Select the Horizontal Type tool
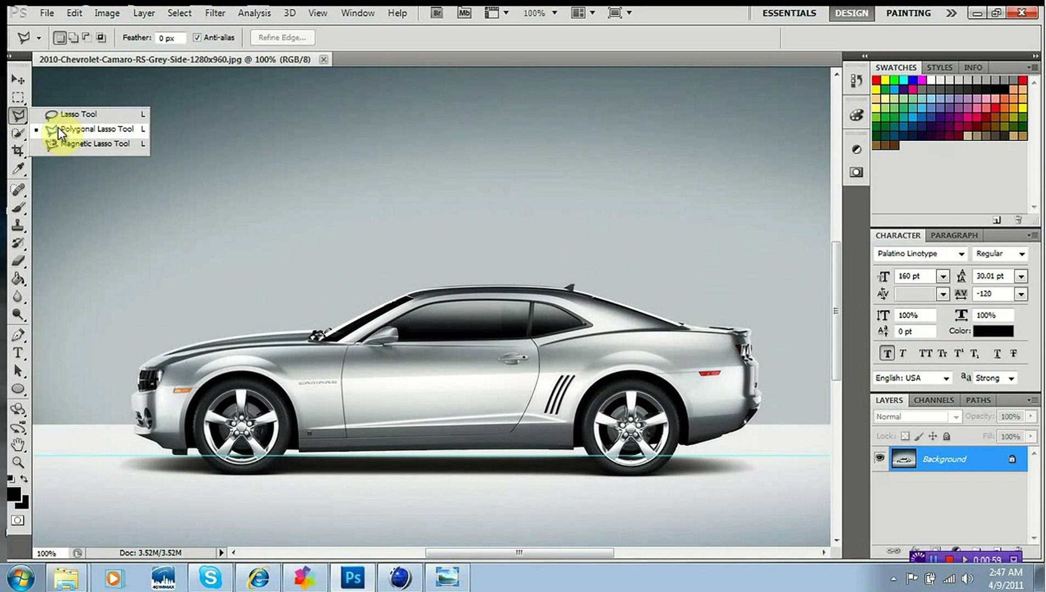1046x592 pixels. (18, 353)
